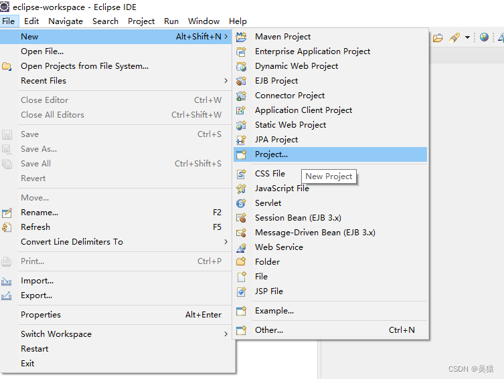Open the File menu

[9, 21]
